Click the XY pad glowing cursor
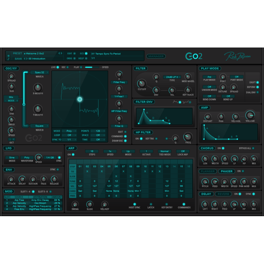This screenshot has width=264, height=264. [x=80, y=99]
